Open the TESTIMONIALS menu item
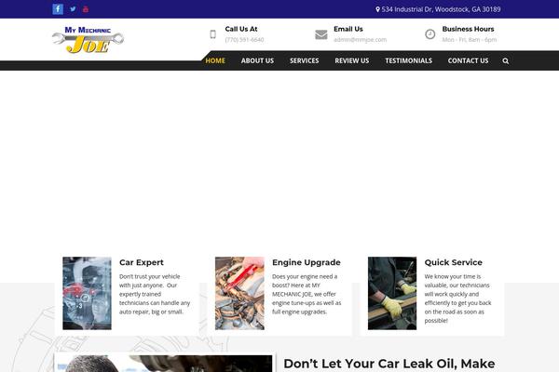This screenshot has width=559, height=372. coord(409,60)
